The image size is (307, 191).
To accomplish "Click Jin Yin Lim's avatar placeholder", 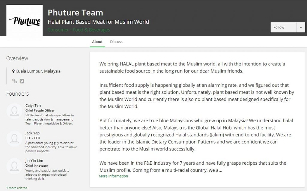I will 14,166.
